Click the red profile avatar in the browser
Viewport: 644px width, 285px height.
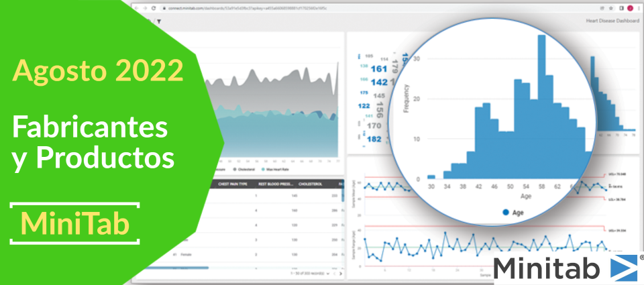(x=630, y=8)
